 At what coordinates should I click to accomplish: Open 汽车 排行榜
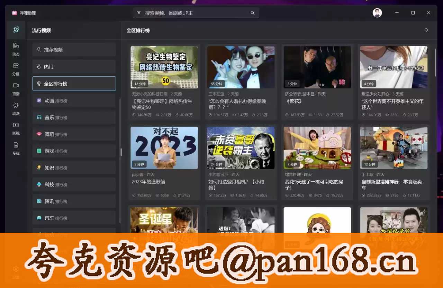pos(74,218)
